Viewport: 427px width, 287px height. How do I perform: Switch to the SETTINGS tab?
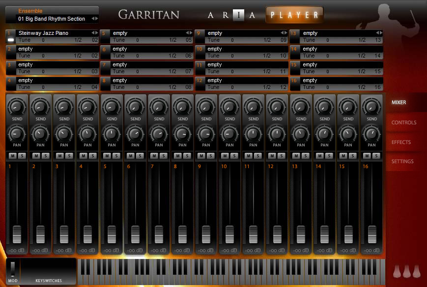[x=402, y=162]
